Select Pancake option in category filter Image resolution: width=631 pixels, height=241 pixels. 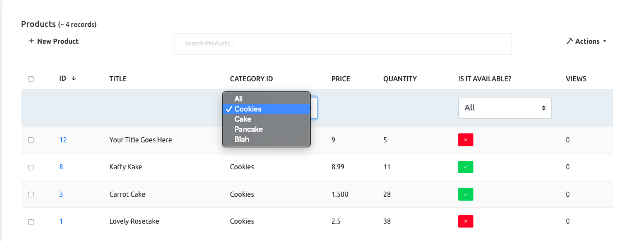[248, 129]
